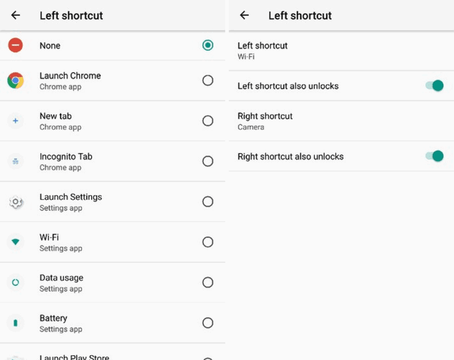Turn off Right shortcut also unlocks

click(x=434, y=156)
